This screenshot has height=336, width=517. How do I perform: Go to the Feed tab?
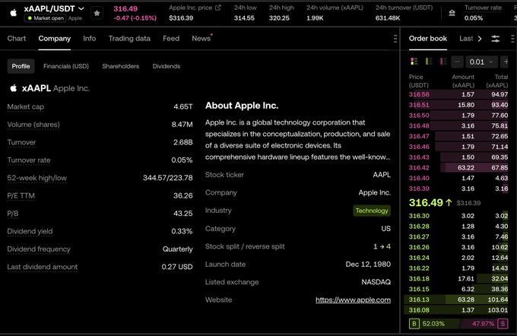coord(171,39)
